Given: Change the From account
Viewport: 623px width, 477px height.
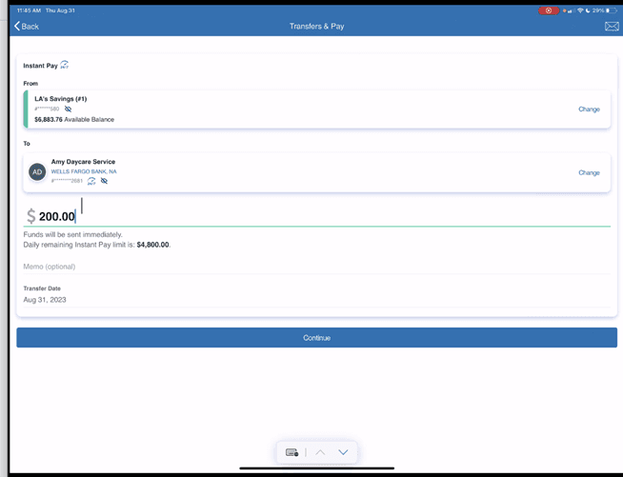Looking at the screenshot, I should [589, 109].
